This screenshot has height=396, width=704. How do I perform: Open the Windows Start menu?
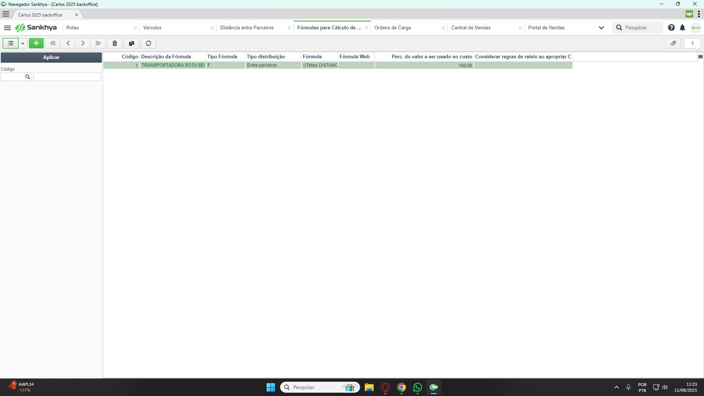271,388
